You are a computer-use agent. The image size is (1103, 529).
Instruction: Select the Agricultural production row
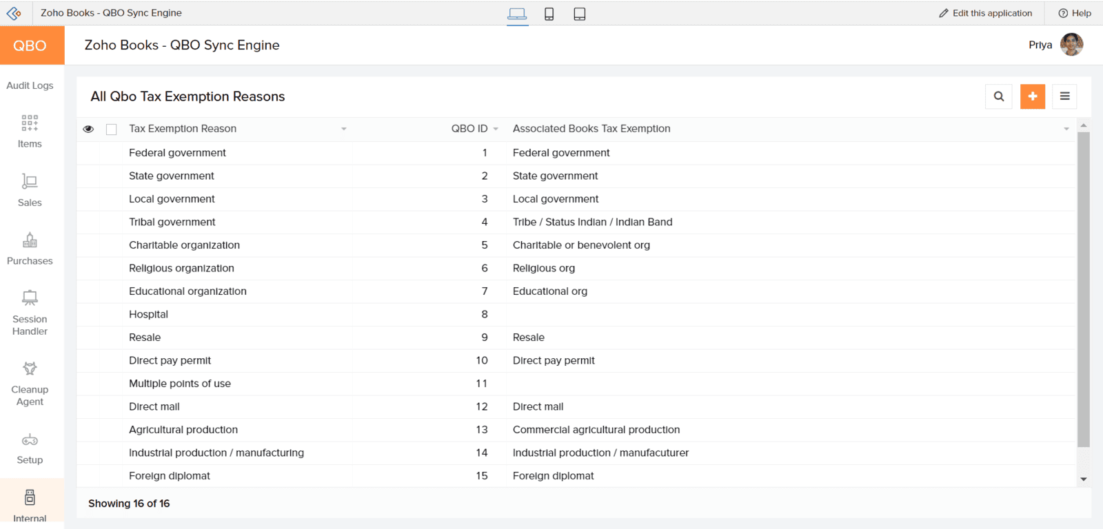coord(576,430)
